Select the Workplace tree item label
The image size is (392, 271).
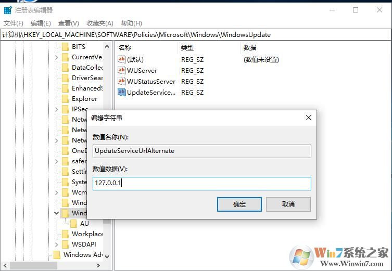click(x=87, y=234)
